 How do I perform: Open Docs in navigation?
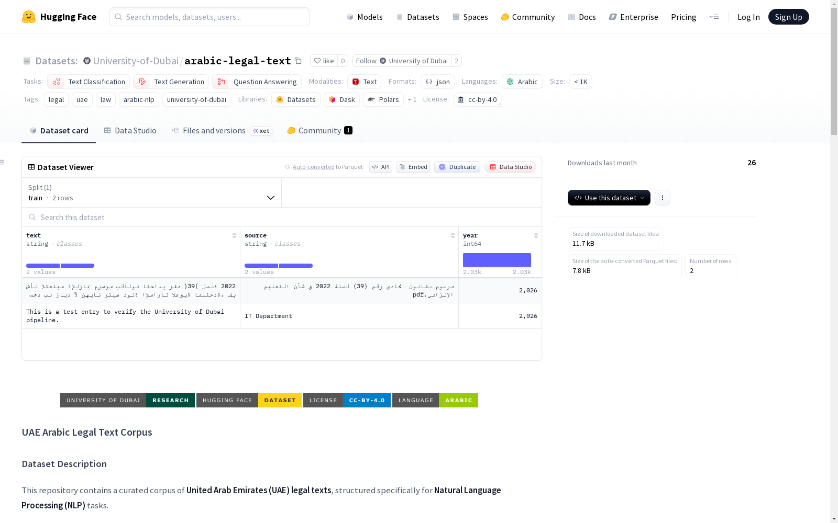point(582,17)
